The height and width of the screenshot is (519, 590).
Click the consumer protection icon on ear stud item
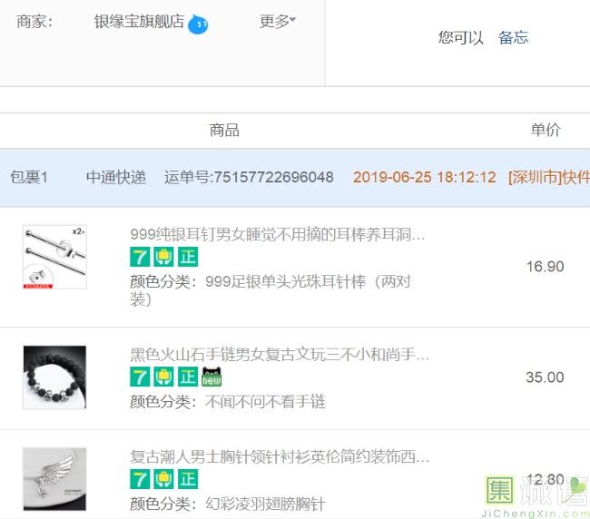(x=163, y=257)
